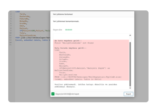Click 'Tarih,' in script editor
Image resolution: width=165 pixels, height=105 pixels.
(23, 14)
